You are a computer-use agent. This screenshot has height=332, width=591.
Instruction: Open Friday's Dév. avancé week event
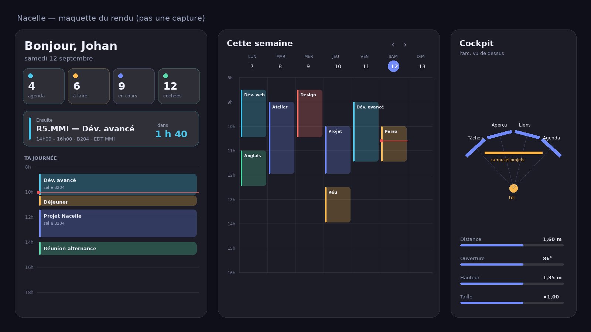coord(366,132)
